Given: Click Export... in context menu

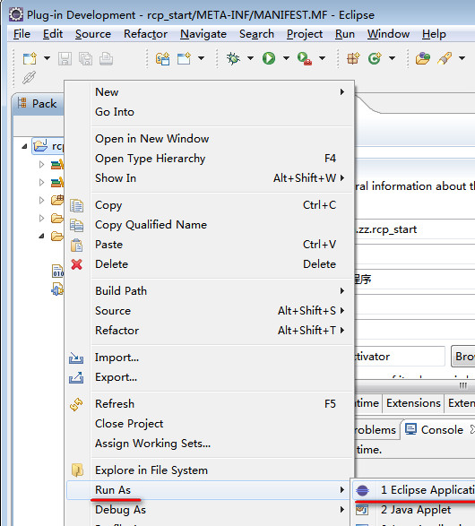Looking at the screenshot, I should [x=222, y=377].
